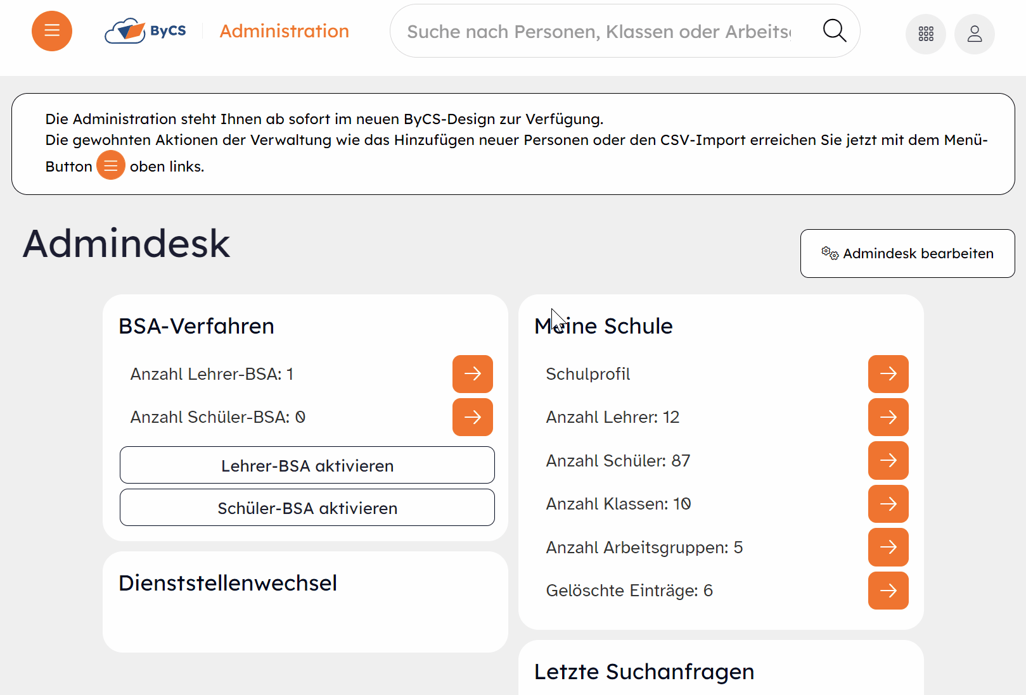Open Anzahl Arbeitsgruppen arrow button
This screenshot has height=695, width=1026.
point(888,547)
